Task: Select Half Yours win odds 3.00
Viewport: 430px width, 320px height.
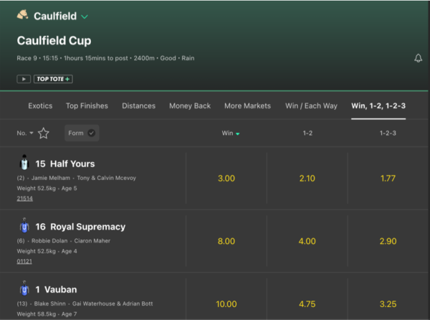Action: (x=226, y=178)
